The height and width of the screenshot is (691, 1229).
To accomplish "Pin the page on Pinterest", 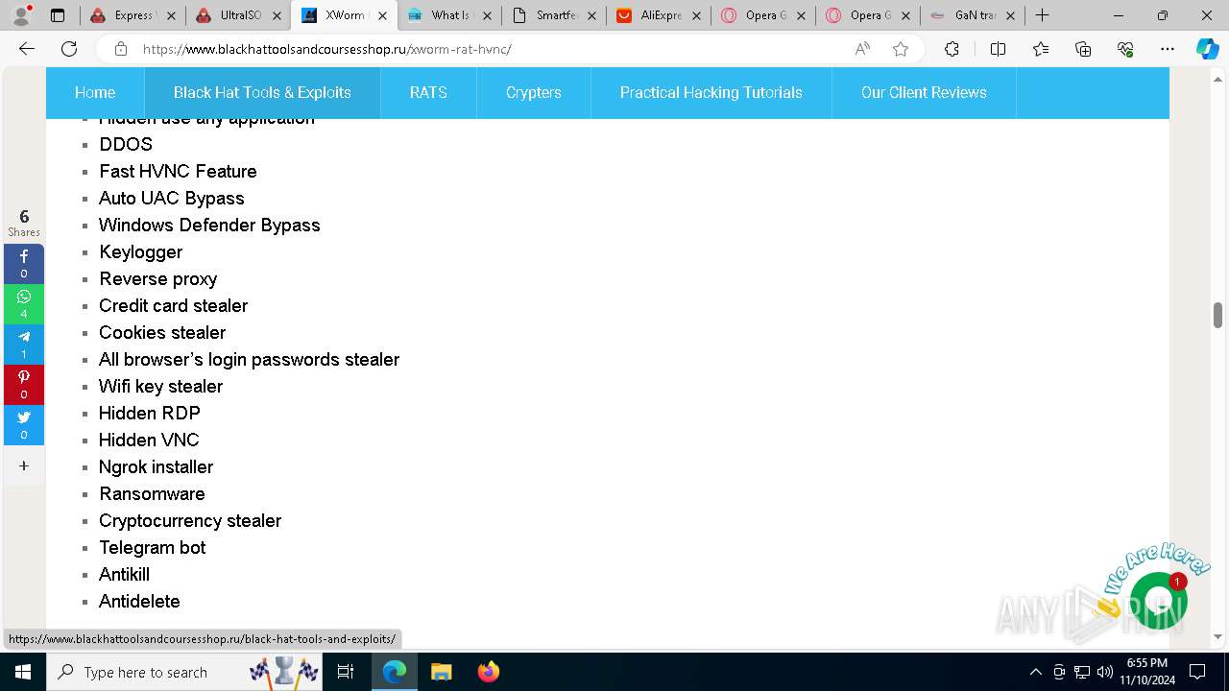I will point(24,385).
